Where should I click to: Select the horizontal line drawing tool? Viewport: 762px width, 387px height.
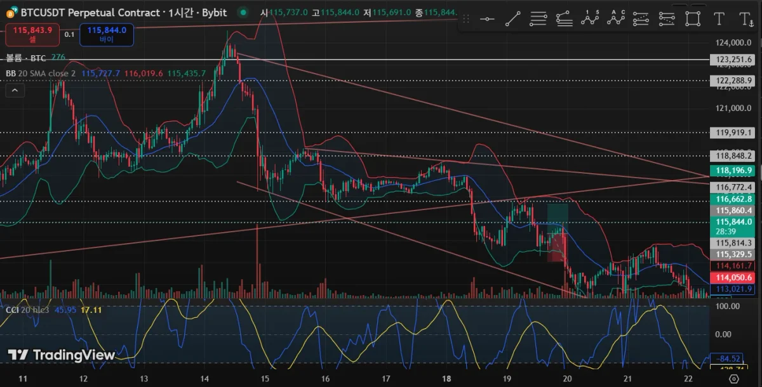(x=487, y=19)
